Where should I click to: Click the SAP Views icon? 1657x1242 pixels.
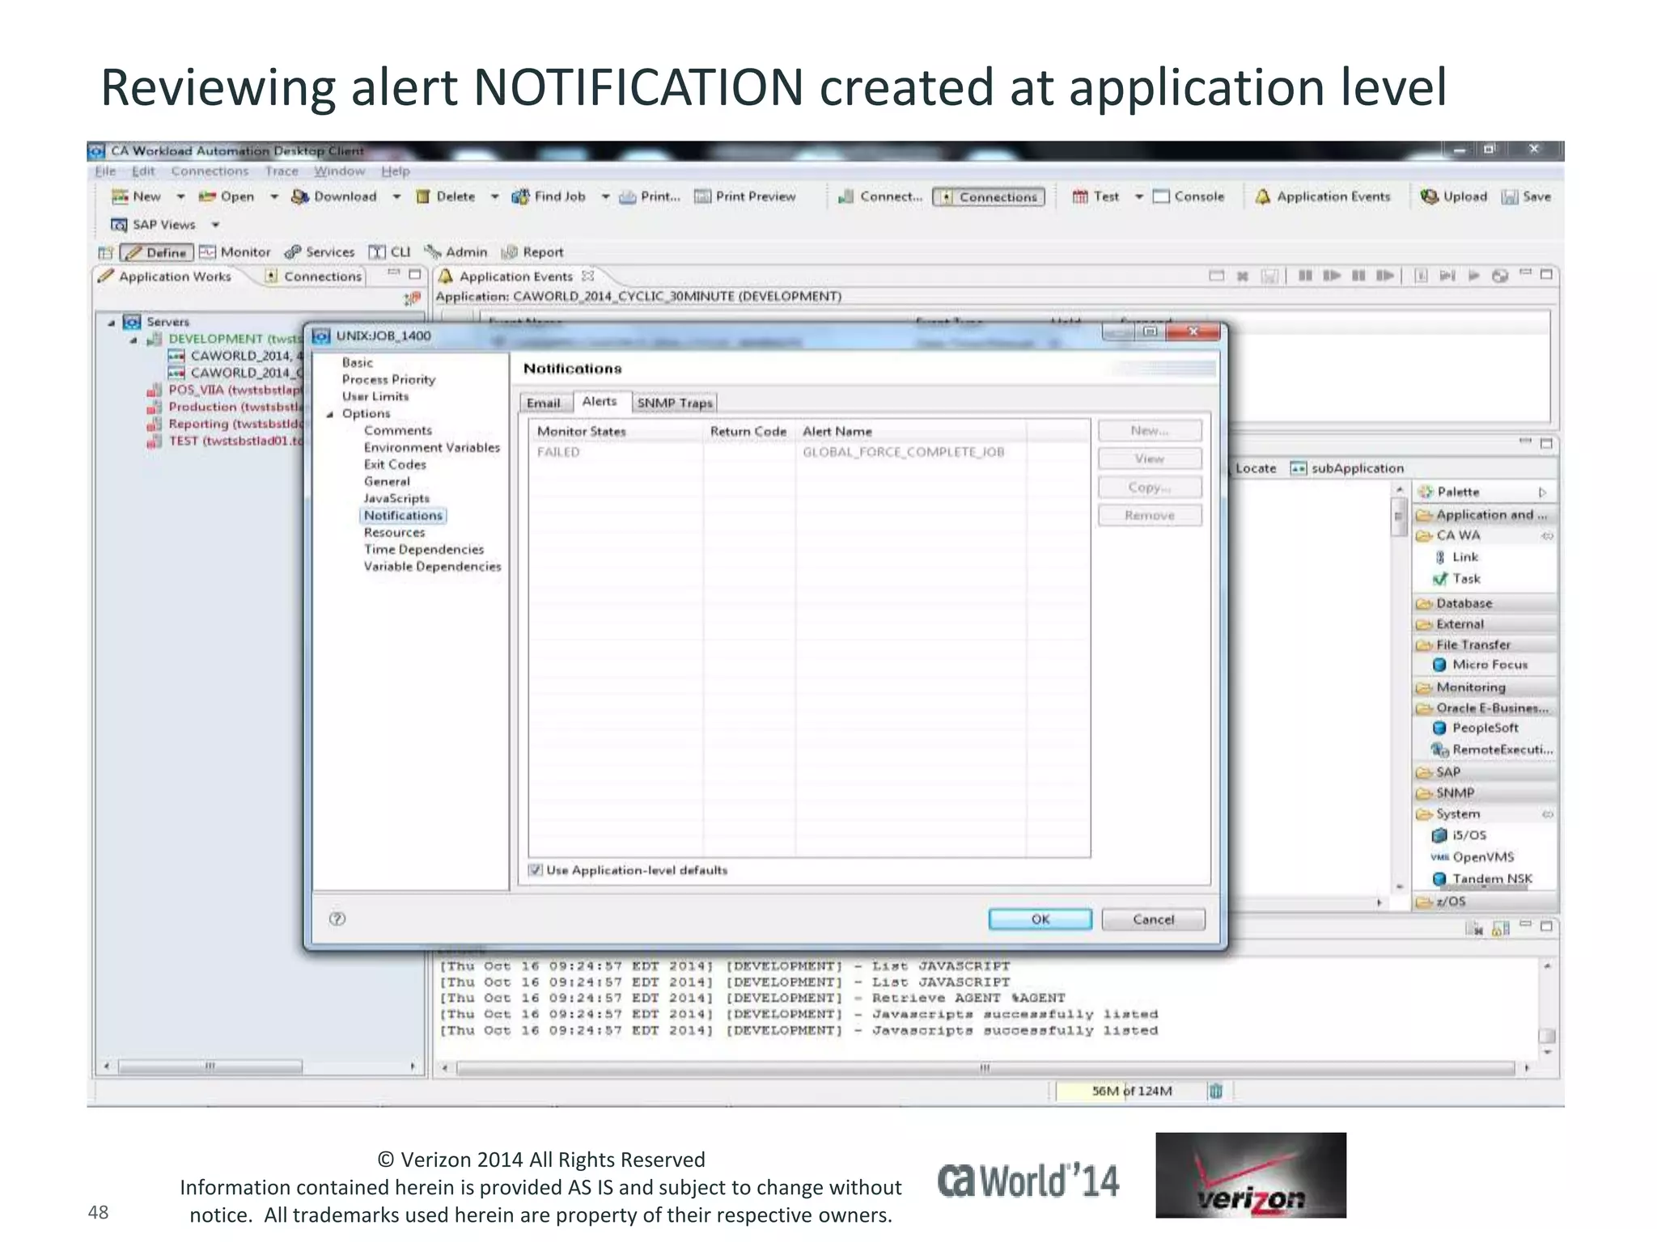click(x=119, y=225)
